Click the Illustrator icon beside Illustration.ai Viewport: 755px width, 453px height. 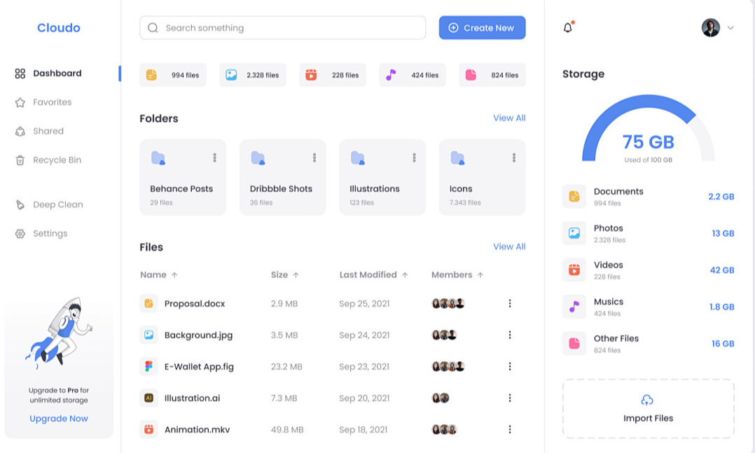148,398
